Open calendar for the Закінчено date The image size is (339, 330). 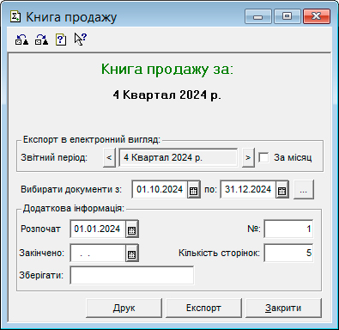[x=132, y=254]
